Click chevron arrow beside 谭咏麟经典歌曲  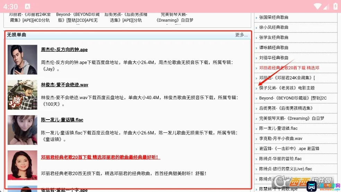coord(256,48)
